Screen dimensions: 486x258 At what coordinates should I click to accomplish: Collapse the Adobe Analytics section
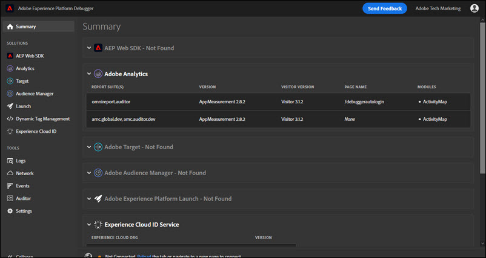[89, 74]
